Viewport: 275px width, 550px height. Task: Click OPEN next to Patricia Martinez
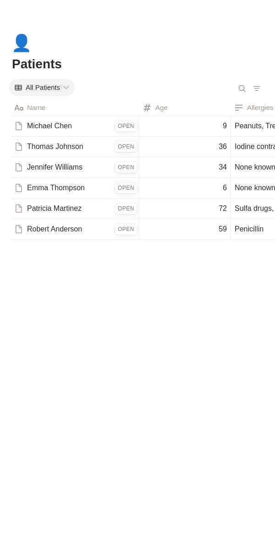126,209
